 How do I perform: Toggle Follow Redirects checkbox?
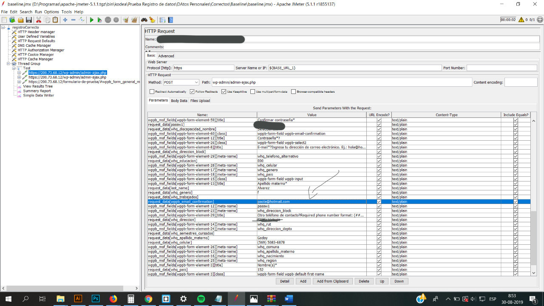click(x=192, y=91)
